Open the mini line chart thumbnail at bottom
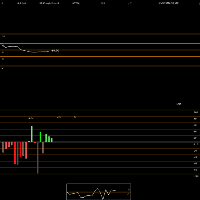 (99, 192)
